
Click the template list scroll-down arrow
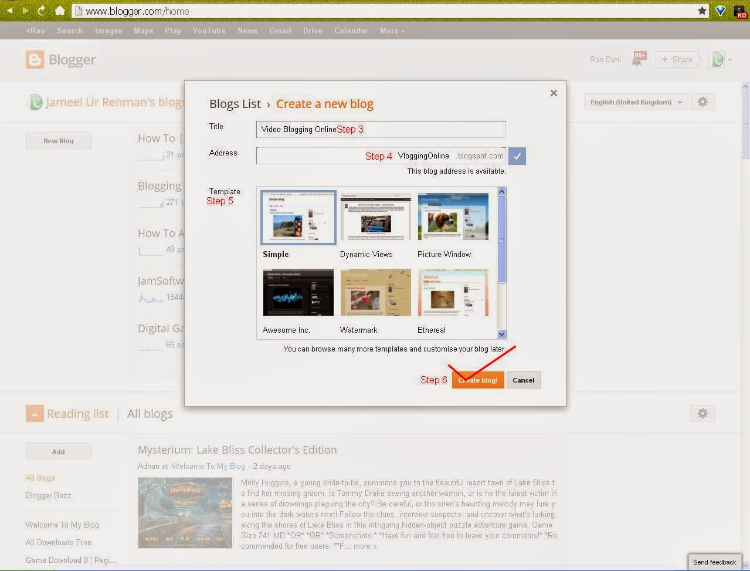pos(501,334)
